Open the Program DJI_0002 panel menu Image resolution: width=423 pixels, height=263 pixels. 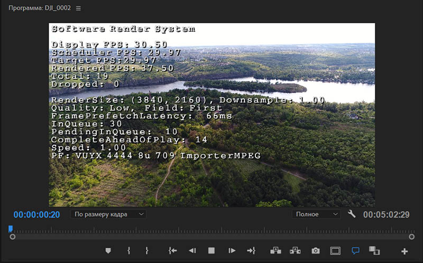point(78,8)
